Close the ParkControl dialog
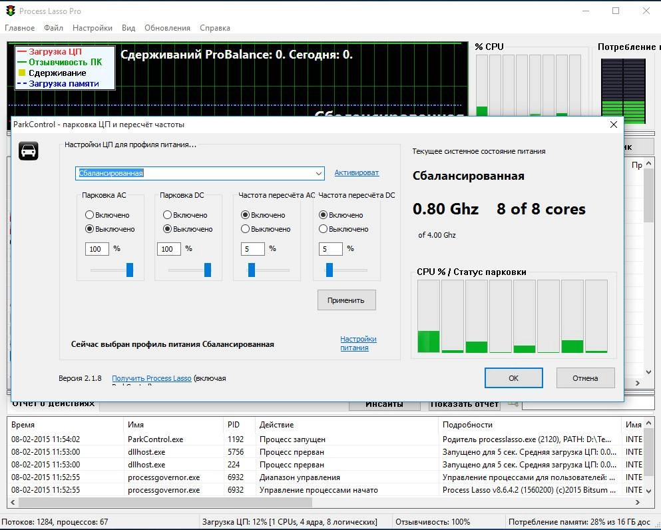 pos(613,125)
